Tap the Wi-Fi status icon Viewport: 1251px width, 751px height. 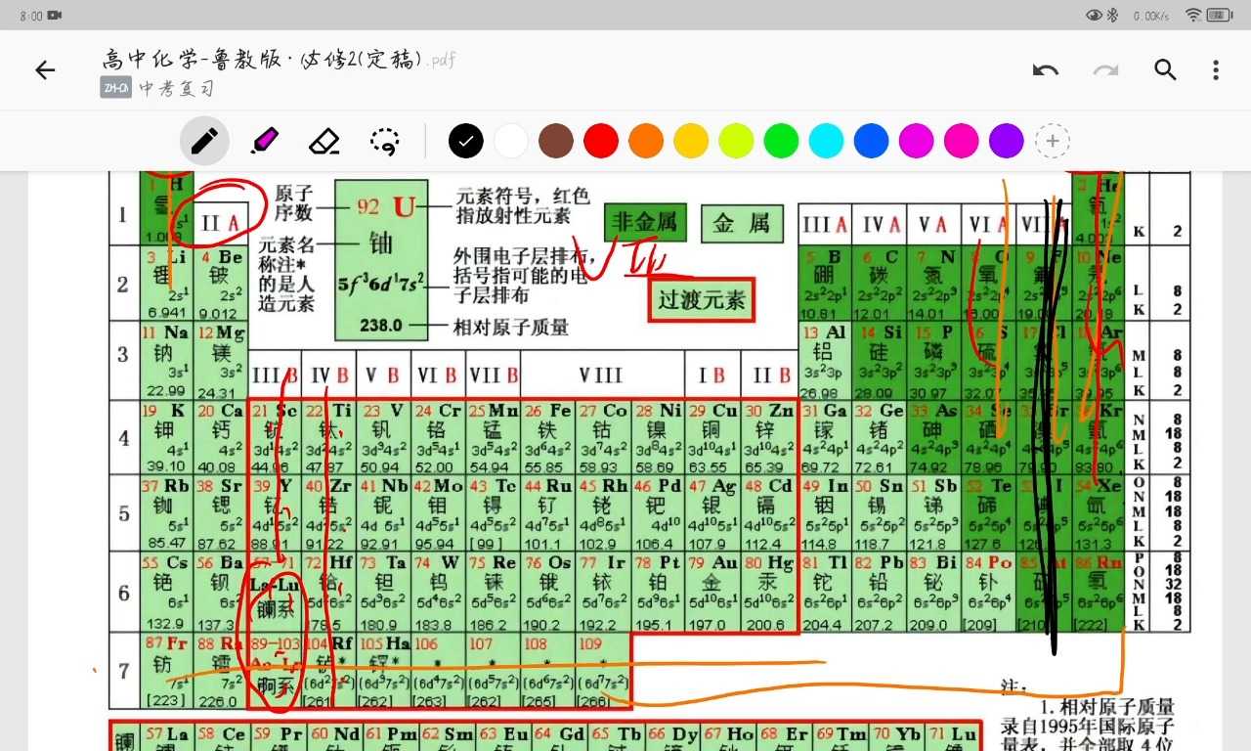[1193, 16]
